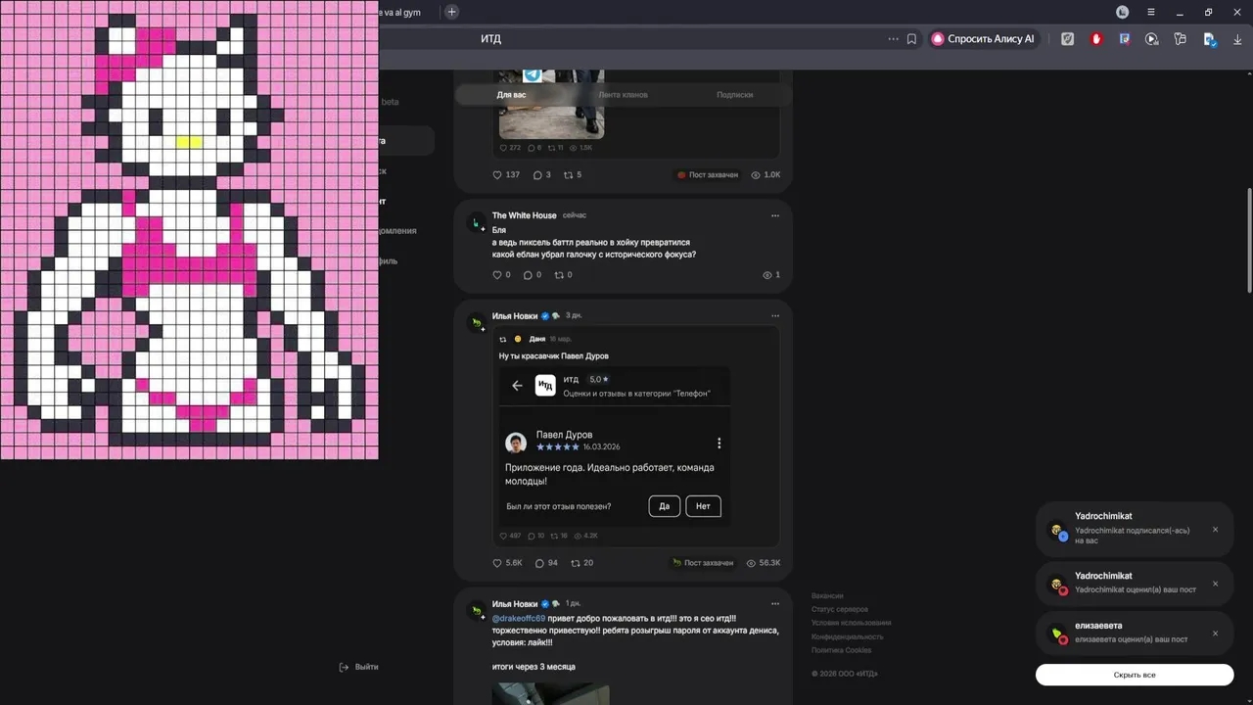
Task: Repost The White House post
Action: pos(563,275)
